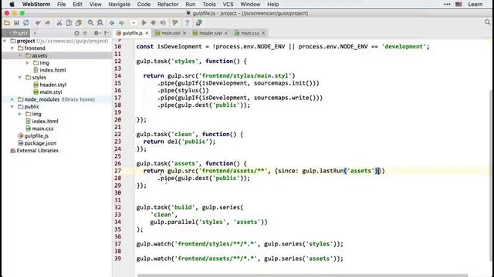The width and height of the screenshot is (494, 277).
Task: Collapse the frontend folder
Action: 12,48
